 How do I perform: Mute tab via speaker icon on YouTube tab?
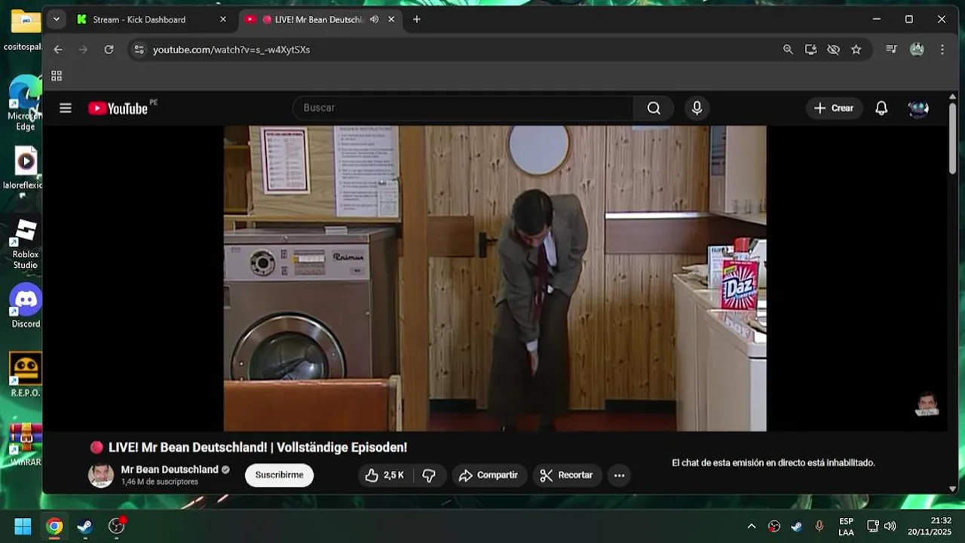[374, 20]
